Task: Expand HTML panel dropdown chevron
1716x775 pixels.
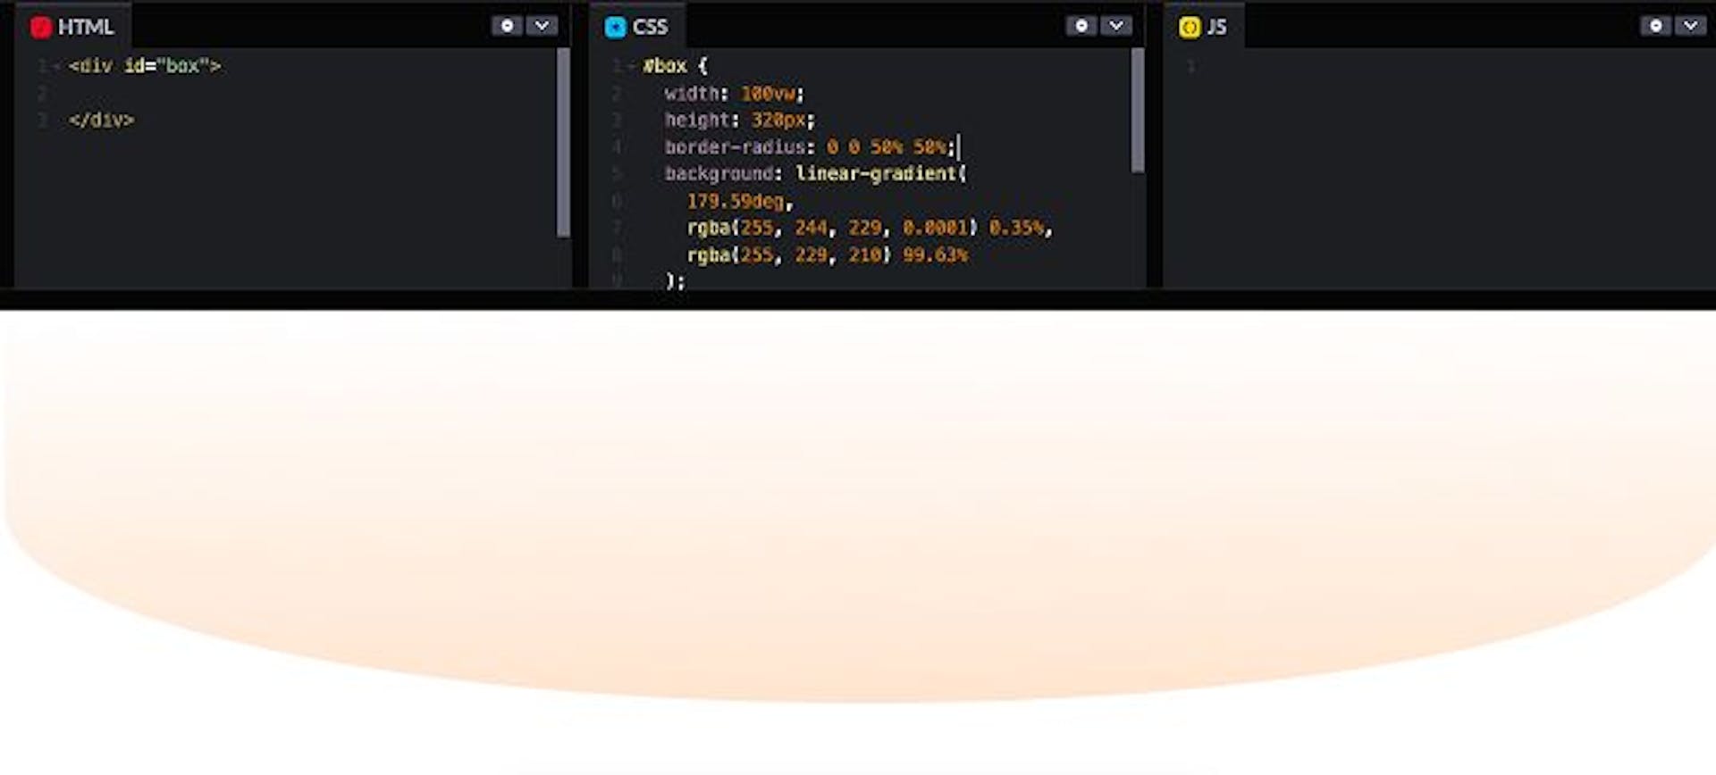Action: (542, 26)
